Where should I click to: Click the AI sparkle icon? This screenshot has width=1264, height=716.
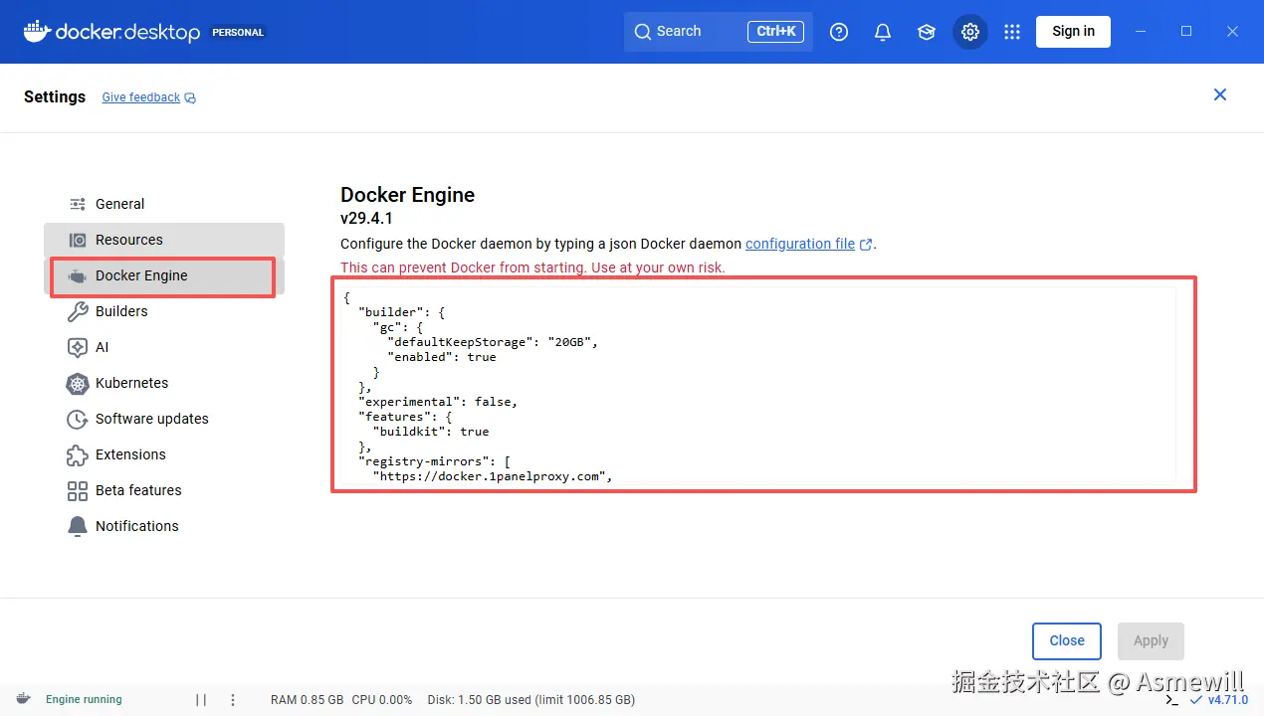click(78, 347)
